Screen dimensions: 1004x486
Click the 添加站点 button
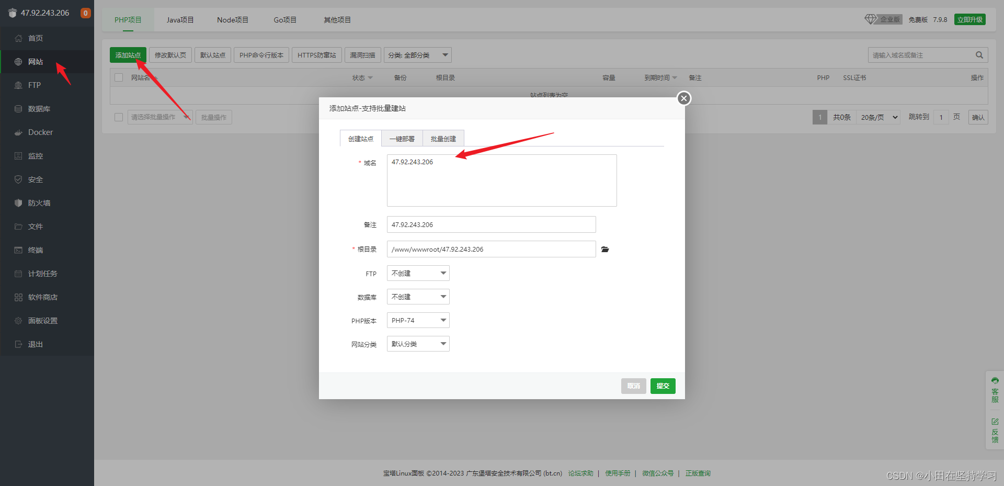coord(128,55)
